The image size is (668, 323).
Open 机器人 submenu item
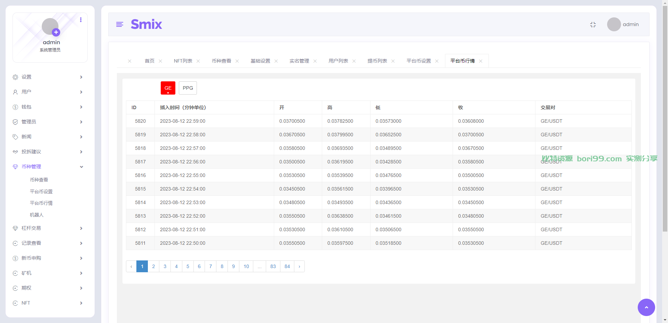[x=37, y=215]
